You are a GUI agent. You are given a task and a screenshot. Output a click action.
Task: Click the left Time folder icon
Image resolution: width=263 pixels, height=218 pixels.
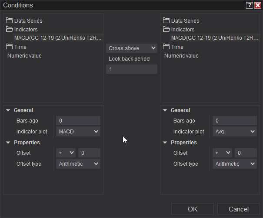point(10,47)
